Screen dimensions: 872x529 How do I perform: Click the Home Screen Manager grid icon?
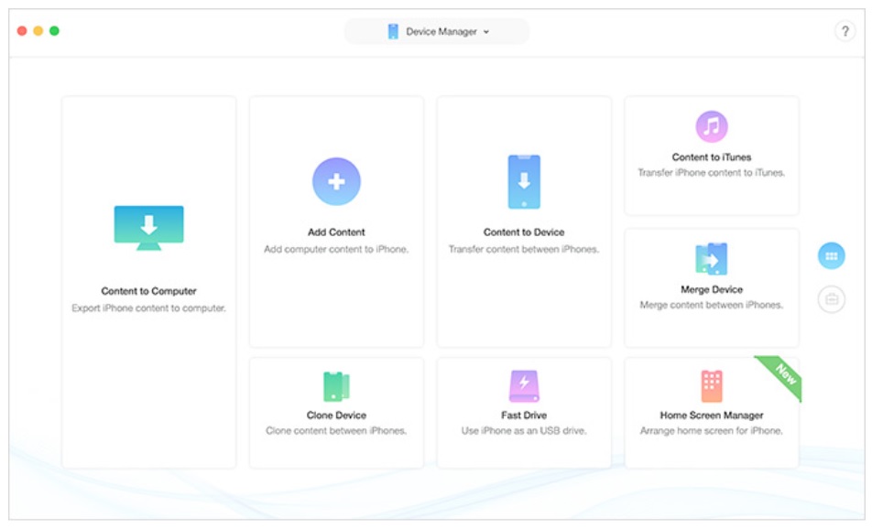click(x=712, y=385)
